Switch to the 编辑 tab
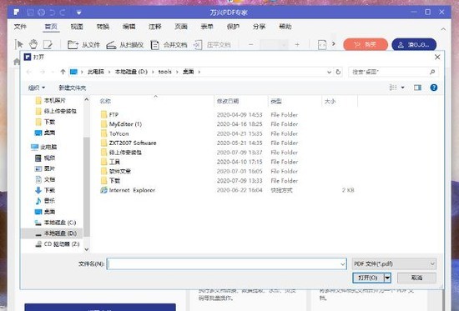The height and width of the screenshot is (311, 459). pyautogui.click(x=129, y=27)
